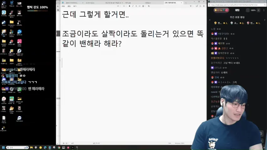Screen dimensions: 267x150
Task: Click the '채팅' header label
Action: click(237, 10)
